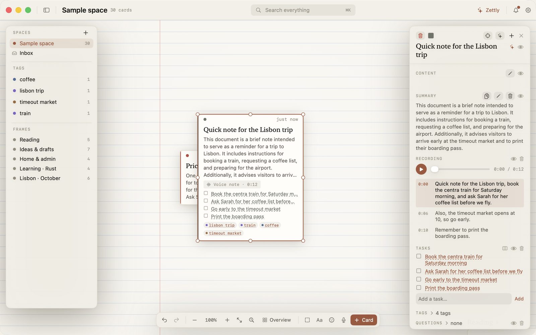Open the Sample space
The height and width of the screenshot is (335, 536).
click(52, 43)
